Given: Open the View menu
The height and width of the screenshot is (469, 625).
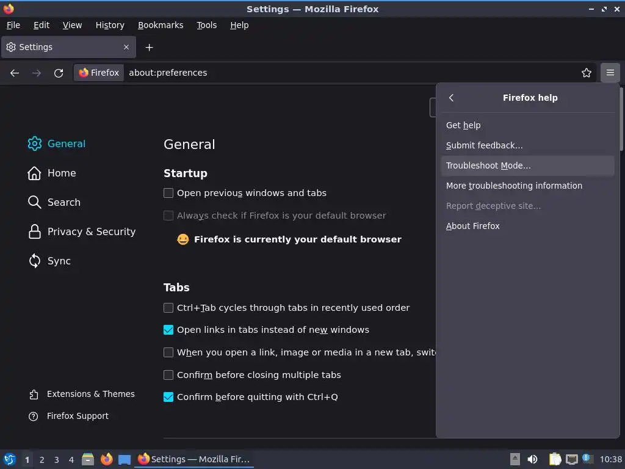Looking at the screenshot, I should tap(72, 25).
